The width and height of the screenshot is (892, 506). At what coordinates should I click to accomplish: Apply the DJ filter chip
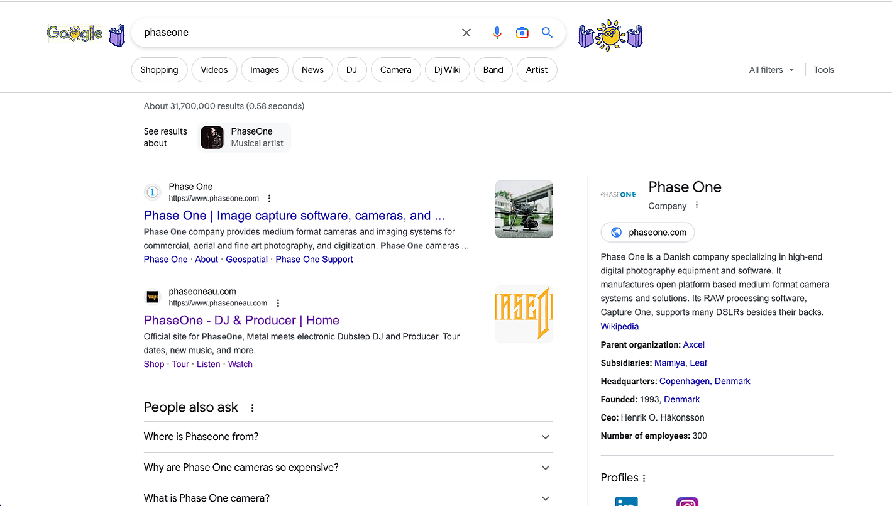click(351, 70)
